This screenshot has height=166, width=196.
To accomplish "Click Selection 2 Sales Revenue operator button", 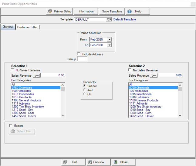I will click(154, 75).
